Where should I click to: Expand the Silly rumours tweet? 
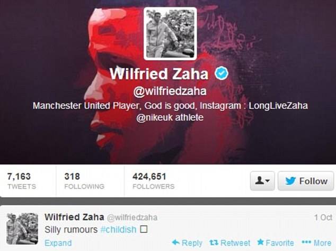pos(58,243)
